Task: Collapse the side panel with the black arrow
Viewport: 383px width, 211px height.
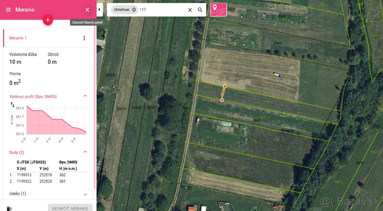Action: tap(99, 10)
